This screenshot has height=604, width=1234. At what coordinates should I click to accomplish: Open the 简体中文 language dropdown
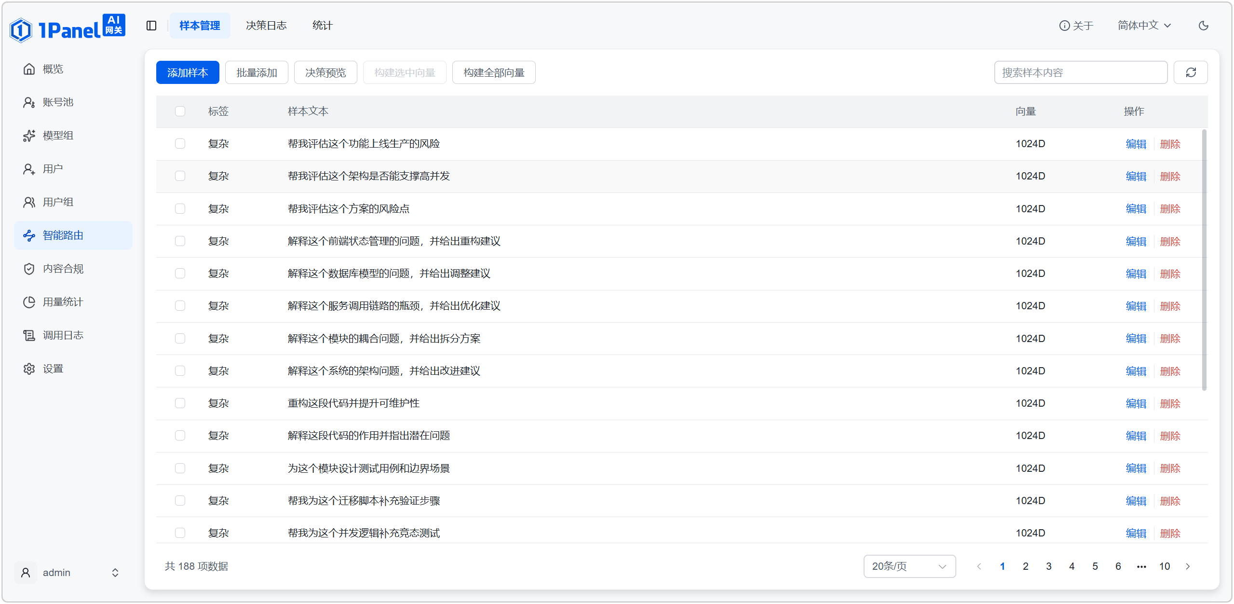(1144, 26)
